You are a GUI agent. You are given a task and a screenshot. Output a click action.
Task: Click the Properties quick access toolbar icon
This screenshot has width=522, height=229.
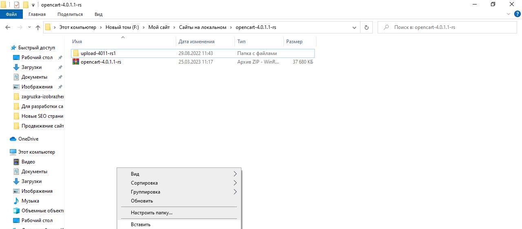[x=17, y=5]
